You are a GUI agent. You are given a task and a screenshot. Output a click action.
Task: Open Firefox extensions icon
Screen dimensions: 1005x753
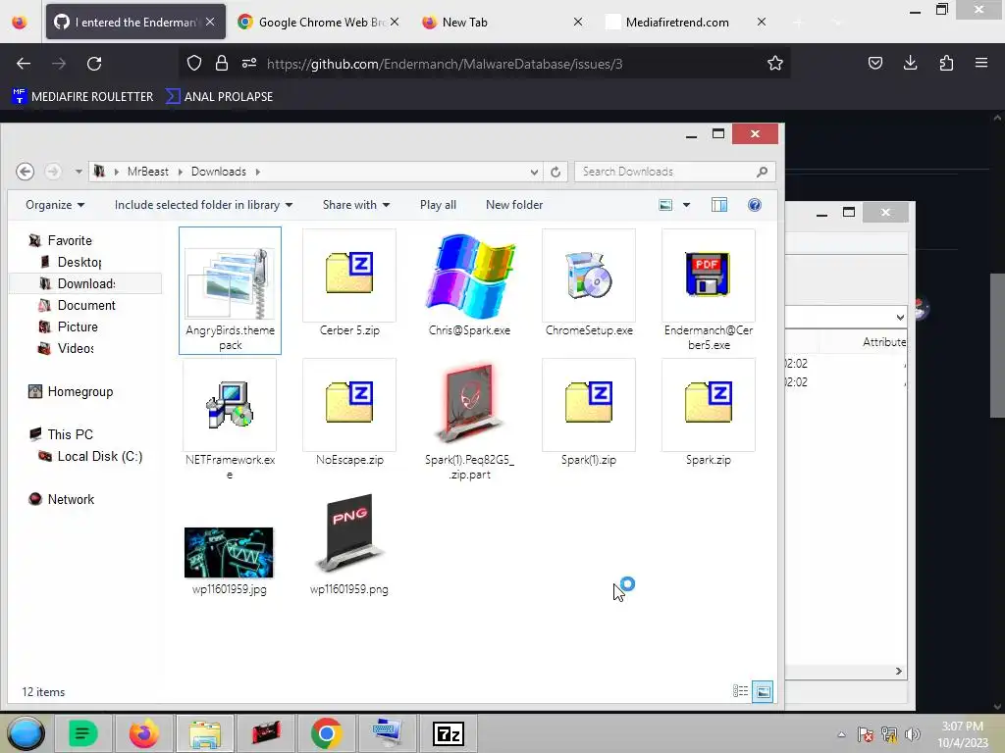pyautogui.click(x=946, y=63)
